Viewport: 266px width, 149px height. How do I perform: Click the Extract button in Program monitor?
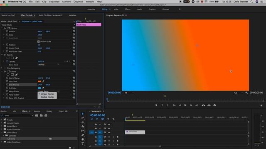pyautogui.click(x=209, y=105)
